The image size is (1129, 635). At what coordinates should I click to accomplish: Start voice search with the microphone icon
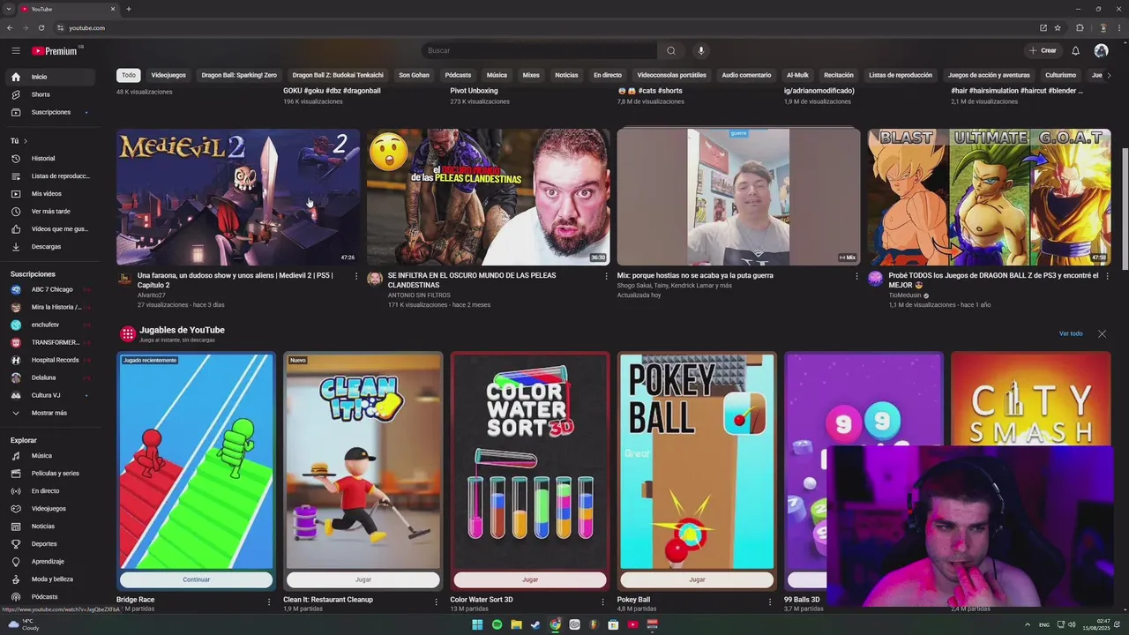(x=700, y=50)
